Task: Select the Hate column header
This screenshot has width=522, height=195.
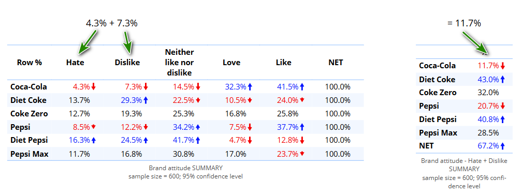Action: [75, 62]
